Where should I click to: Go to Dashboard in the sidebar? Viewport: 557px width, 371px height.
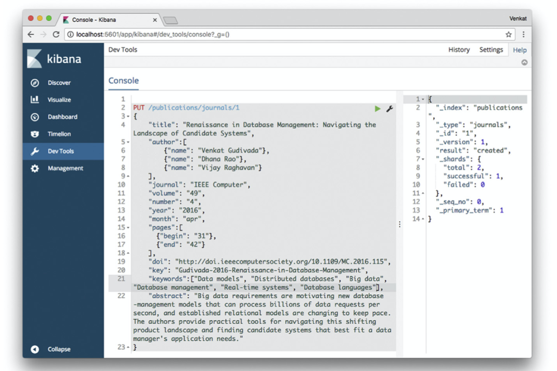[63, 117]
